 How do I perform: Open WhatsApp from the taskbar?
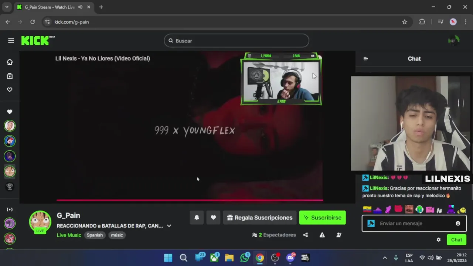[x=245, y=258]
